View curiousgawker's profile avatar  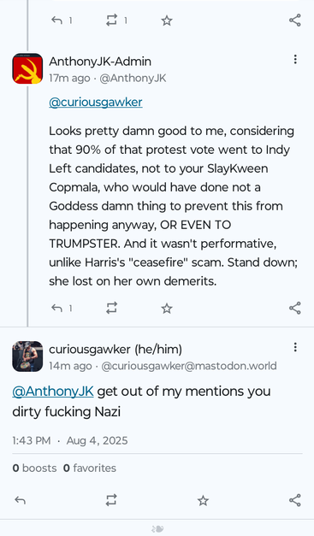(x=27, y=356)
